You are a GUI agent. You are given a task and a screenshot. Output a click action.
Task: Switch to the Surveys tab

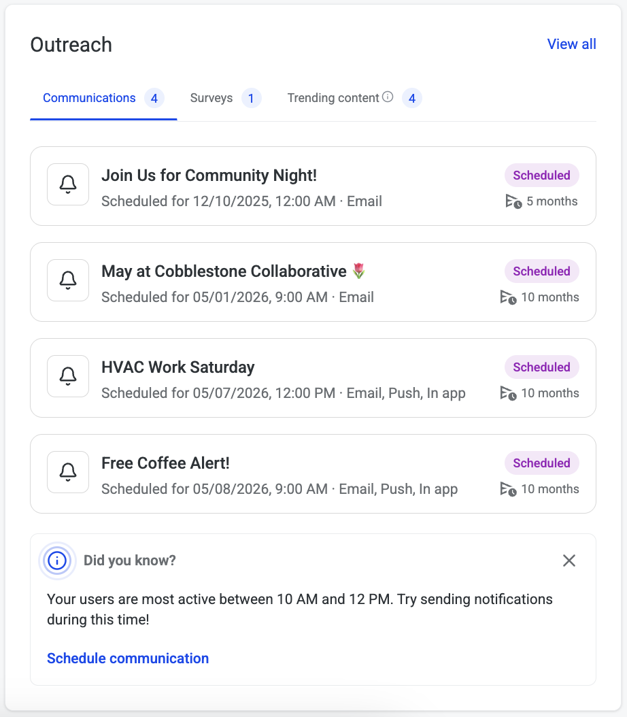pos(211,98)
